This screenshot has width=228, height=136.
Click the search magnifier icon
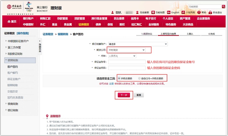pos(223,6)
